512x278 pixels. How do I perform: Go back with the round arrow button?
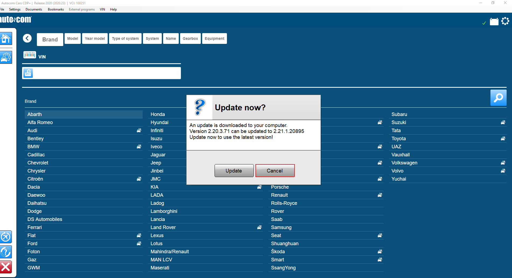tap(27, 38)
